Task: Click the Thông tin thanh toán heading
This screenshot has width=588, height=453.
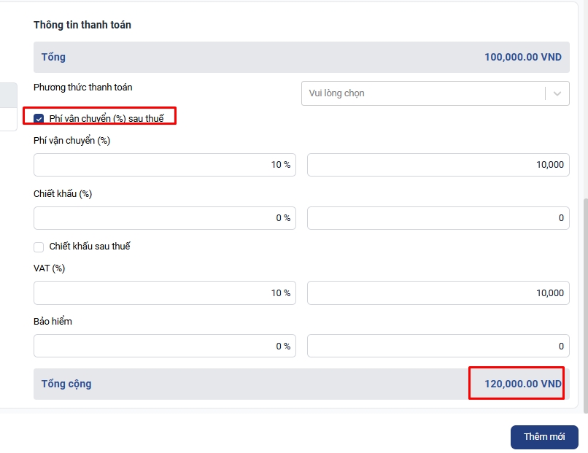Action: [x=82, y=25]
